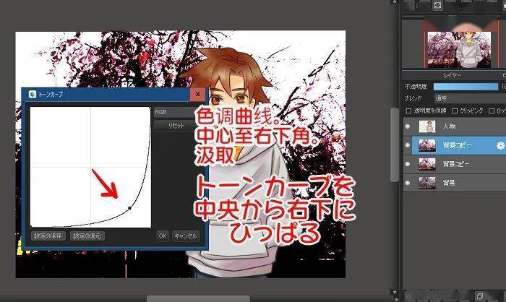Click the canvas horizontal scrollbar thumb
This screenshot has height=302, width=506.
click(198, 299)
